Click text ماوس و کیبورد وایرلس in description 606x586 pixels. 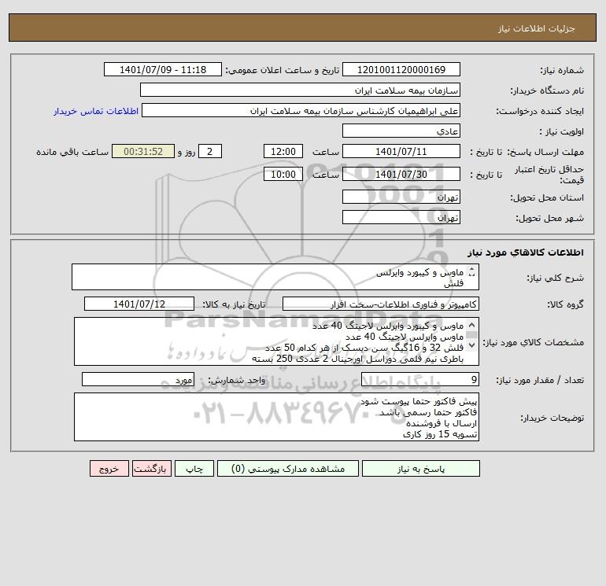pos(419,273)
